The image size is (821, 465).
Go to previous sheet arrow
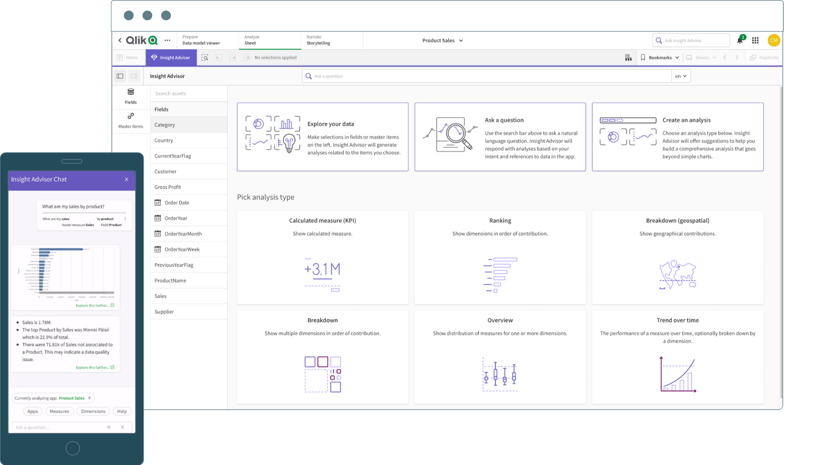tap(725, 57)
